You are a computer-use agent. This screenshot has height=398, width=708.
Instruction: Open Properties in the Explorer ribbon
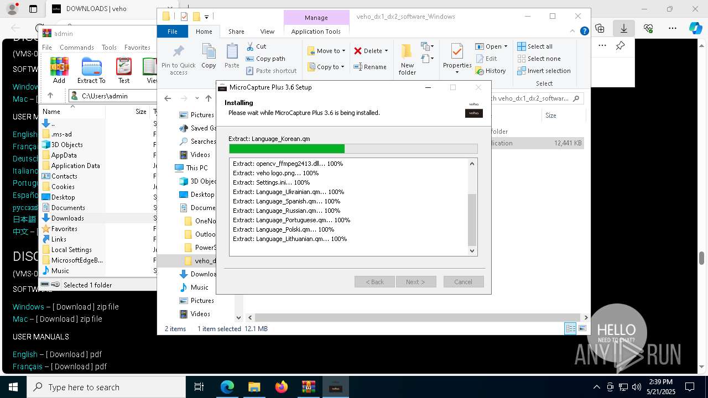point(457,59)
